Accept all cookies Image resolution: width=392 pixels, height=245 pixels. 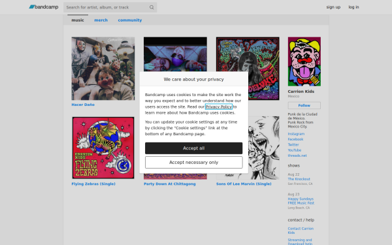point(194,148)
